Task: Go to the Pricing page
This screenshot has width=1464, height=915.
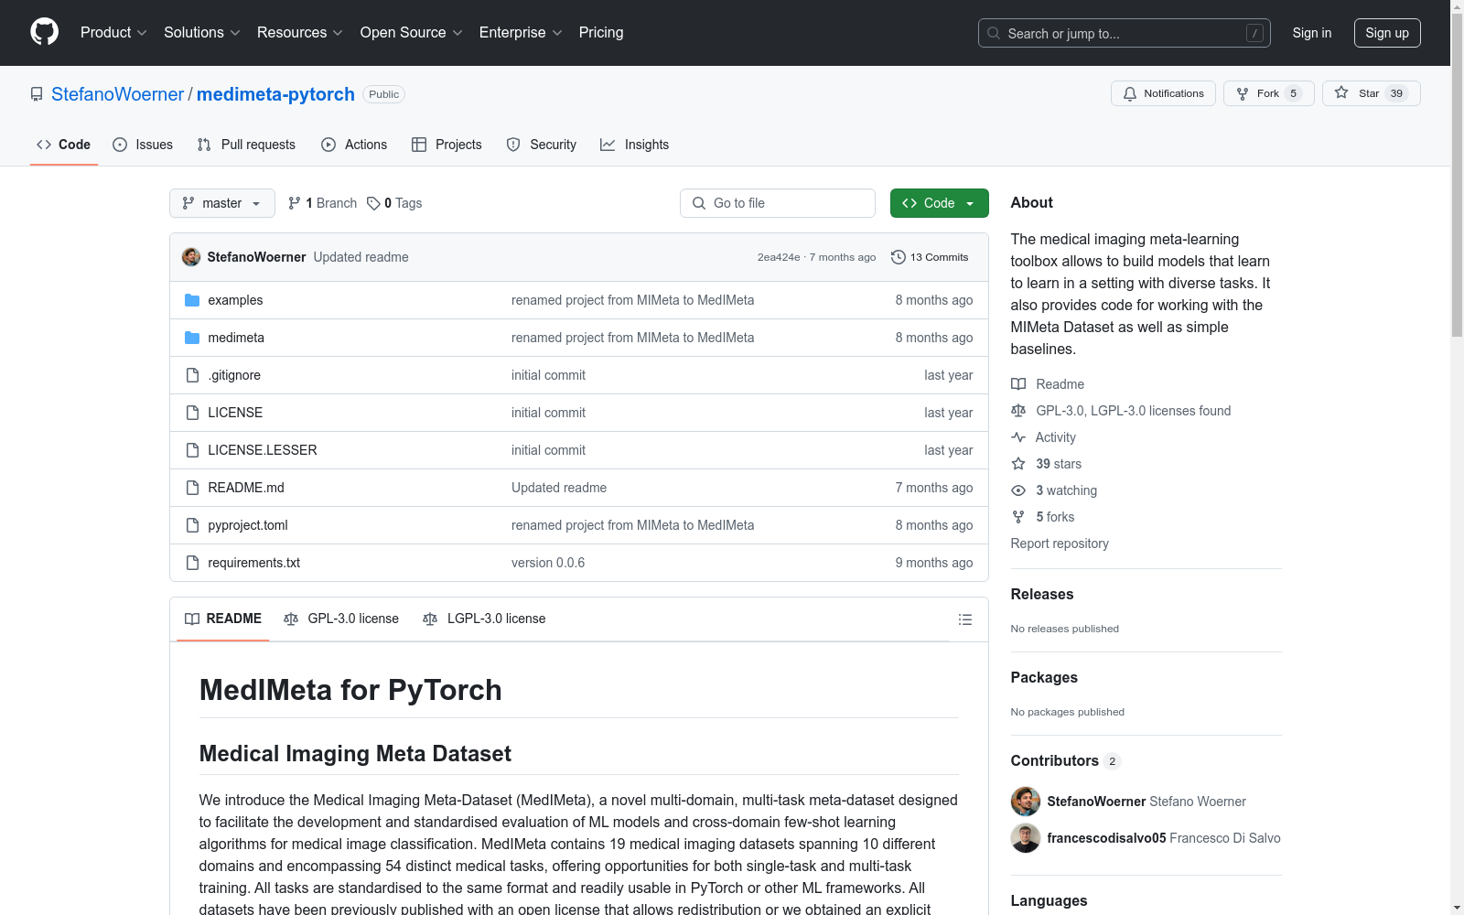Action: click(601, 33)
